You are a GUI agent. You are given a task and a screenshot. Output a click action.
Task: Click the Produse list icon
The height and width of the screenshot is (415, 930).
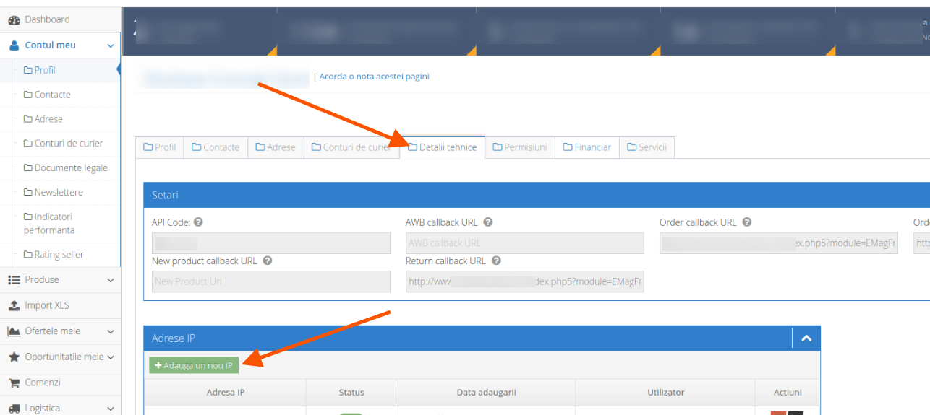coord(14,280)
